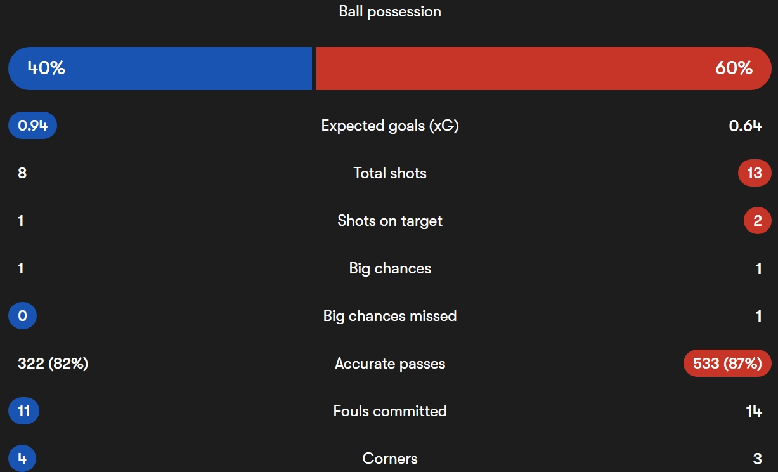The width and height of the screenshot is (778, 472).
Task: Select the red 13 total shots badge
Action: [x=755, y=173]
